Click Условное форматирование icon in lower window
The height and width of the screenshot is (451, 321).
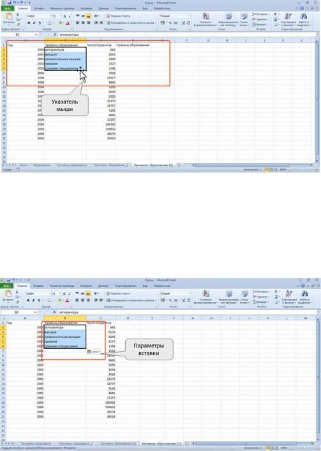tap(206, 294)
